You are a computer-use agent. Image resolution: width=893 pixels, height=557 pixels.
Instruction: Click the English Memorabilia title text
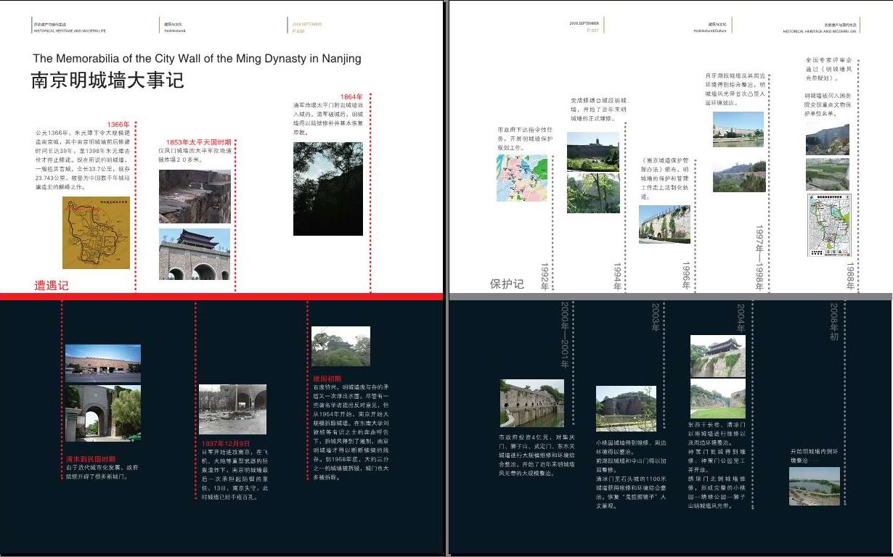click(197, 59)
